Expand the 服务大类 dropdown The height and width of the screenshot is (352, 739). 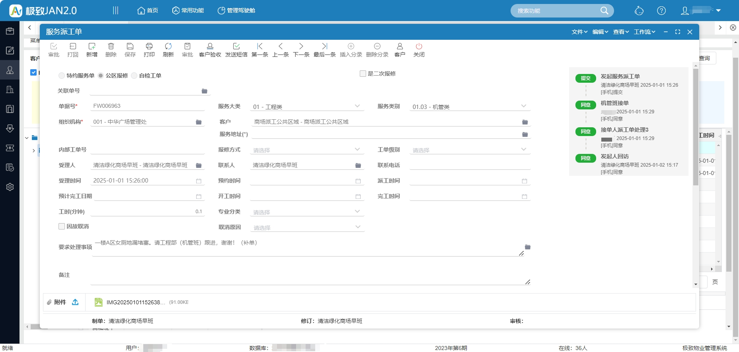(357, 106)
